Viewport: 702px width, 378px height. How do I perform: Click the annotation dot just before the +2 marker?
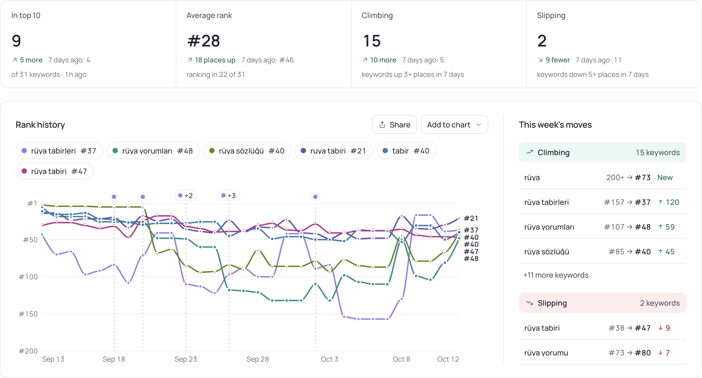pyautogui.click(x=143, y=197)
